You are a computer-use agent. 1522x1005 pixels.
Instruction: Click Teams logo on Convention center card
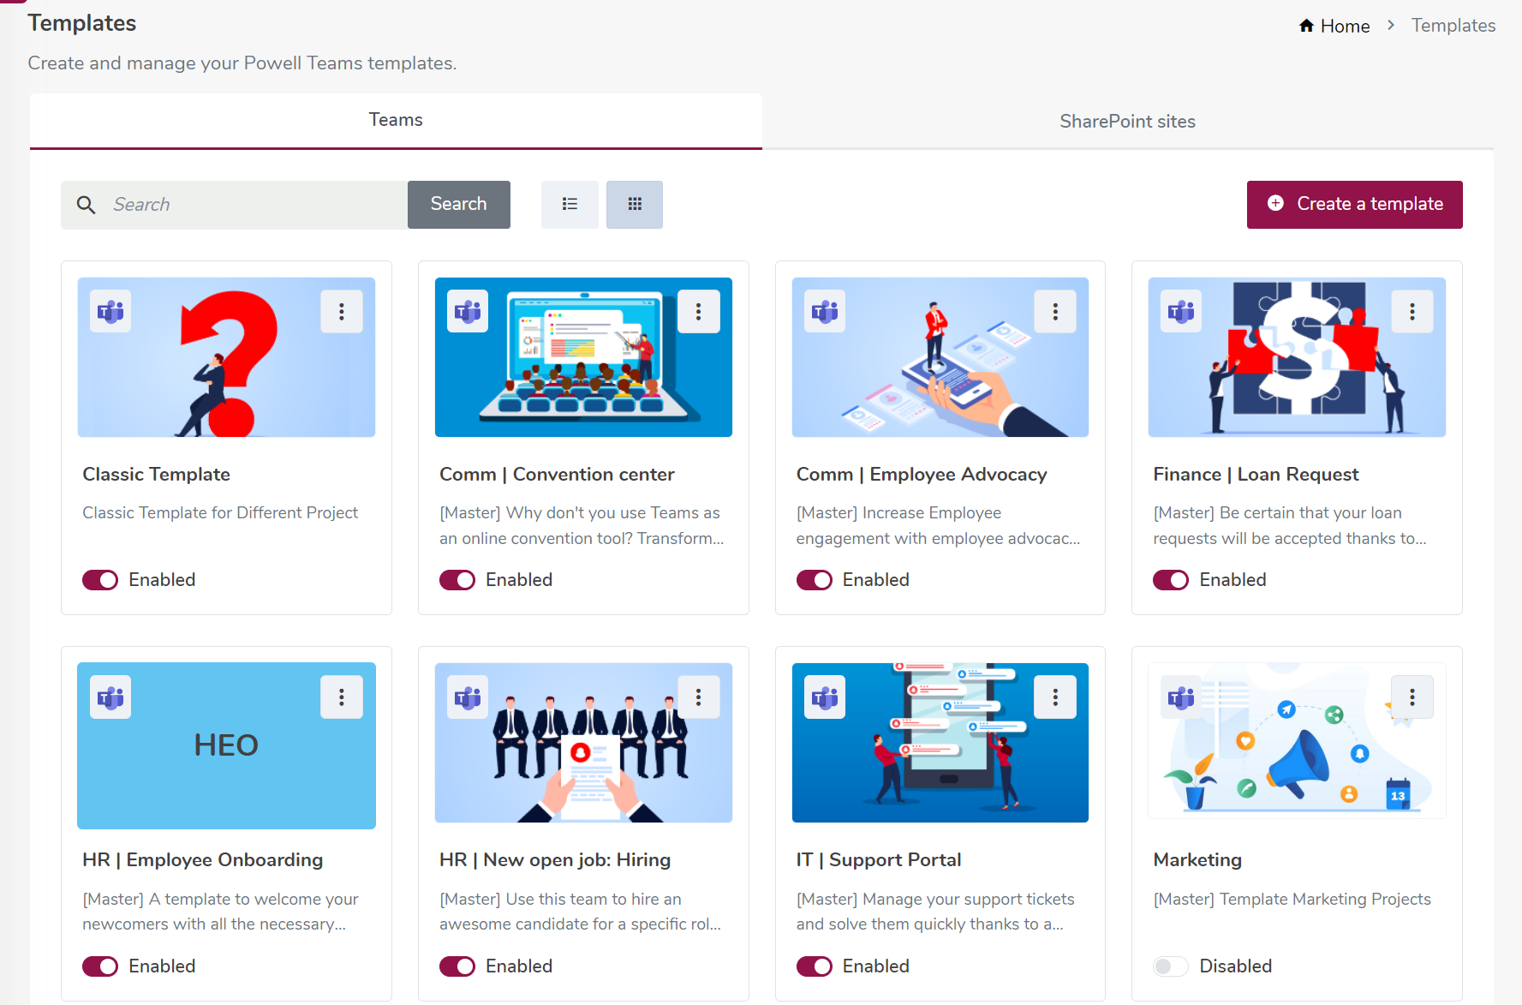click(468, 312)
